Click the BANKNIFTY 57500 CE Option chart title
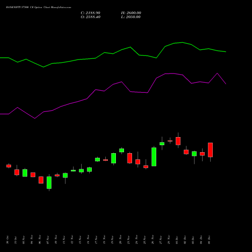The width and height of the screenshot is (252, 252). [38, 8]
